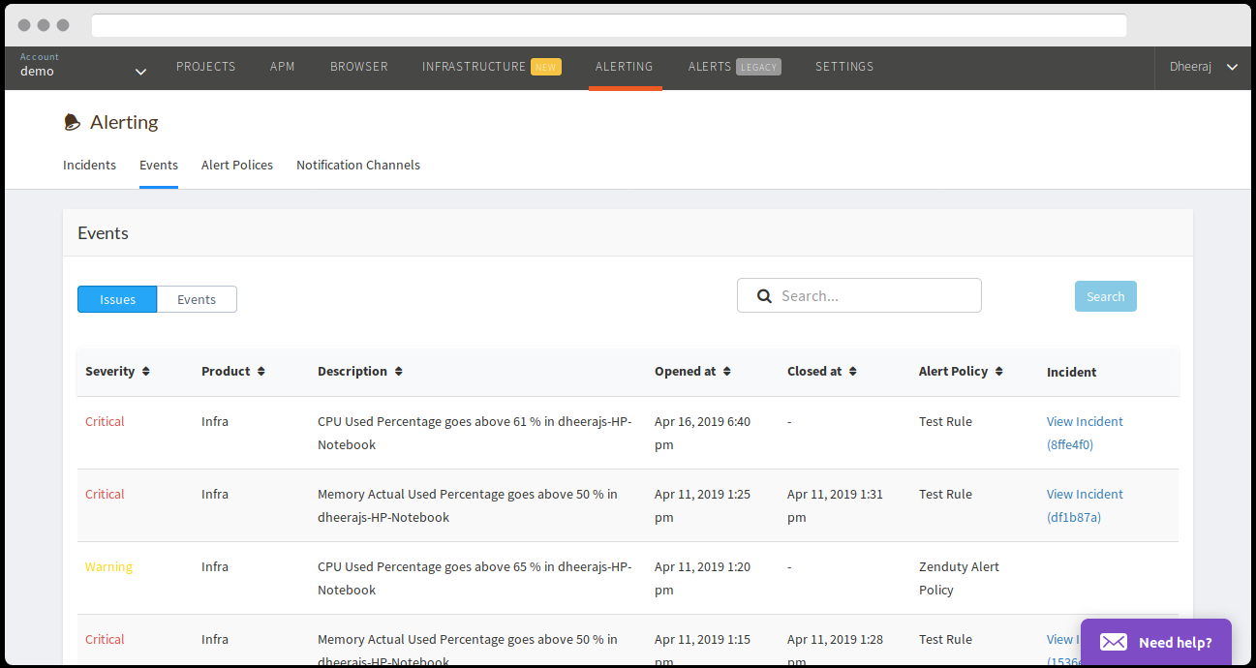Sort by Description column arrows

click(398, 372)
